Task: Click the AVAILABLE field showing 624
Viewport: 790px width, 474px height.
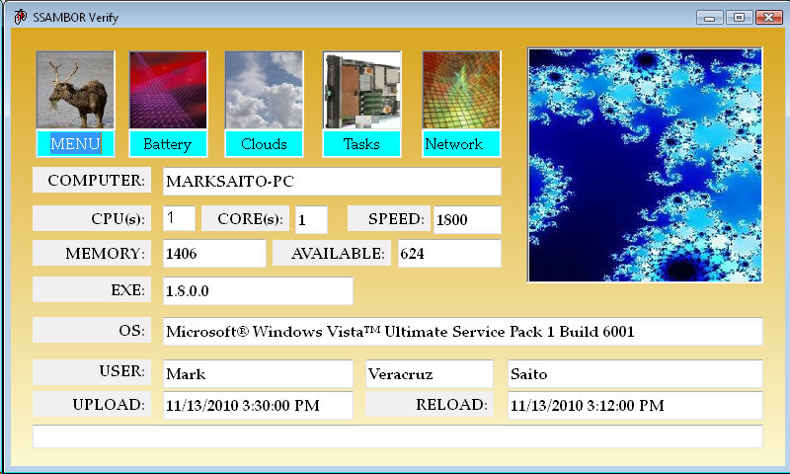Action: (448, 254)
